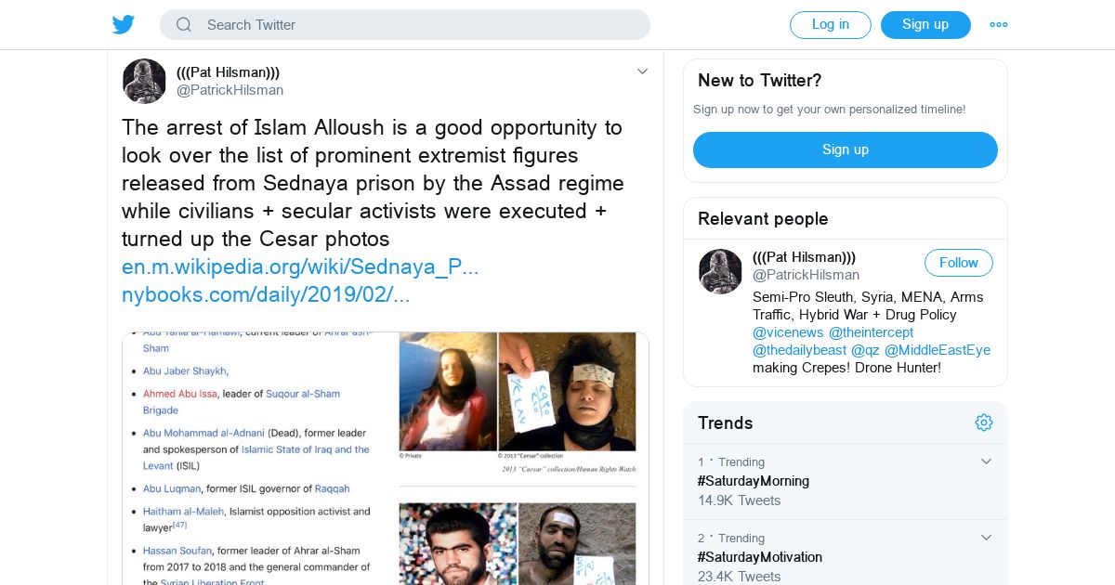The width and height of the screenshot is (1115, 585).
Task: Click the search magnifier icon
Action: [184, 25]
